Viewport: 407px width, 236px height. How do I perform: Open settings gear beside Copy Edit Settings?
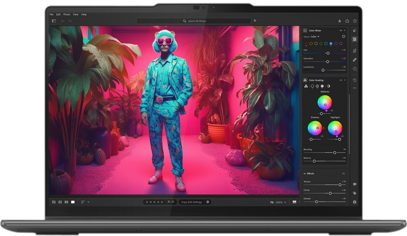tap(208, 202)
